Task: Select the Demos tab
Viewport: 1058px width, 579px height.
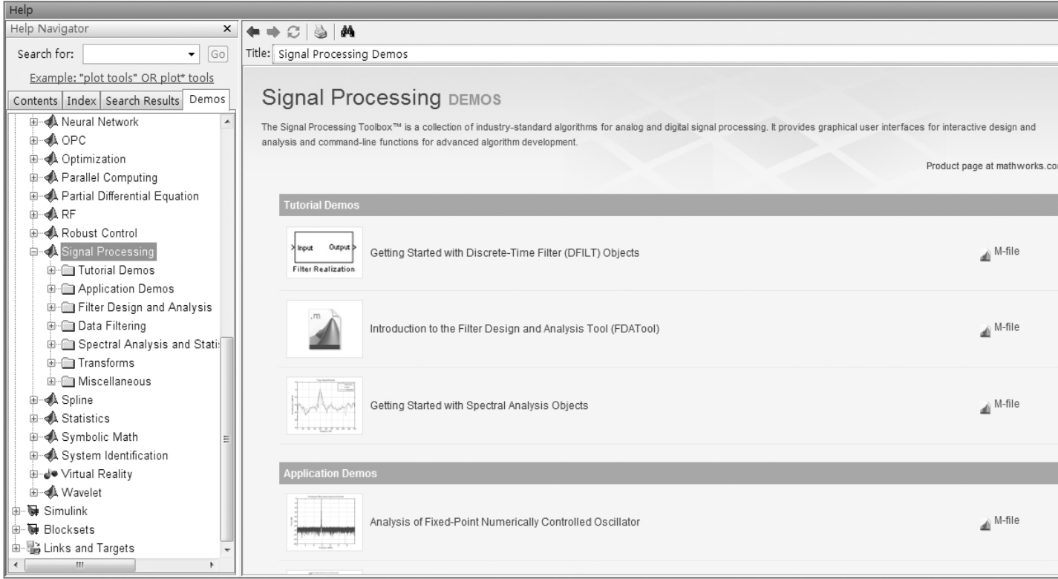Action: [x=207, y=99]
